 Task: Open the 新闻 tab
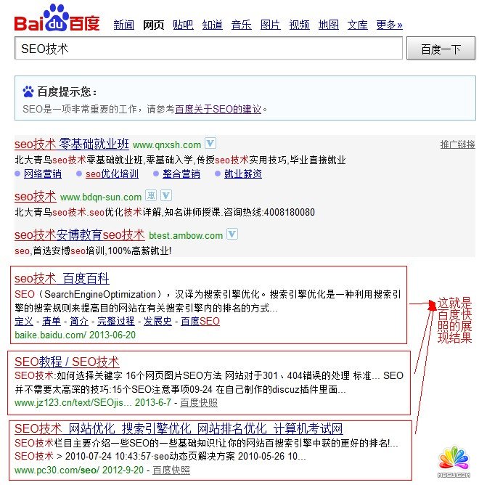click(123, 25)
